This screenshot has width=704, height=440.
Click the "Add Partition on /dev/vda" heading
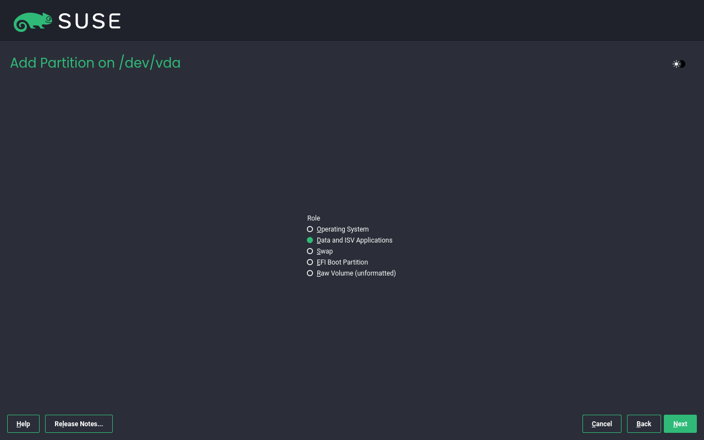click(95, 63)
